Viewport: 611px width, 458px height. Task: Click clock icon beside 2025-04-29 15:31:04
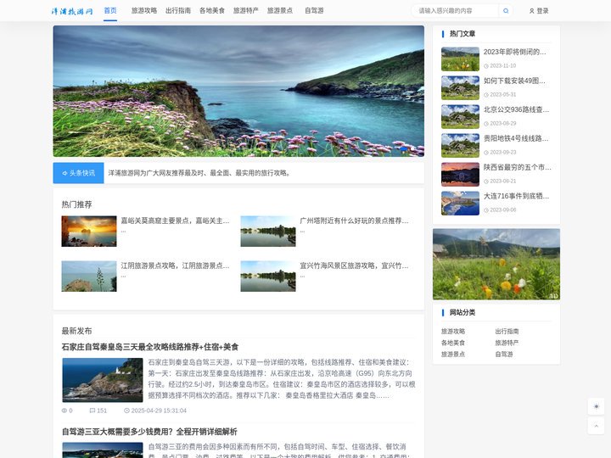point(126,411)
